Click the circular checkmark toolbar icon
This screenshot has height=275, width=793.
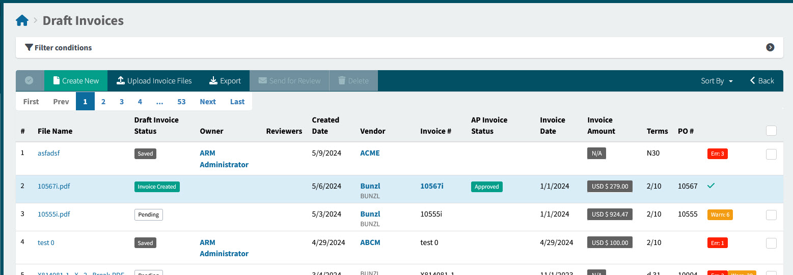[x=30, y=81]
